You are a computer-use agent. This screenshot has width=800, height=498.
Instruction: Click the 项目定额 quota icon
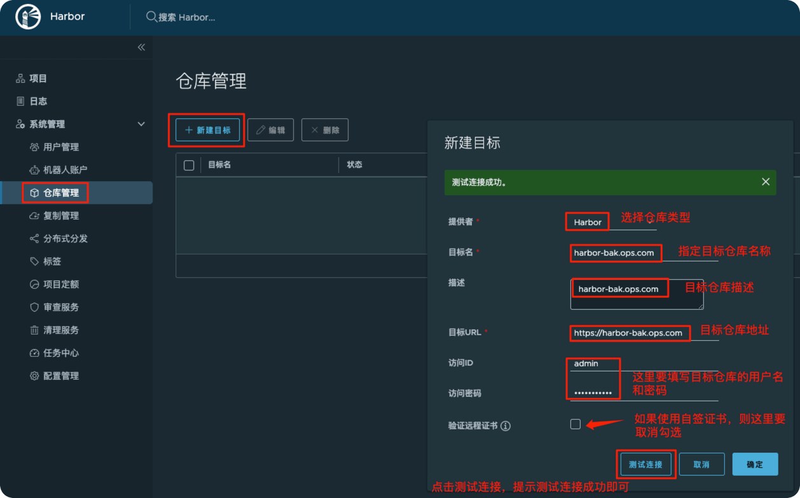coord(34,284)
